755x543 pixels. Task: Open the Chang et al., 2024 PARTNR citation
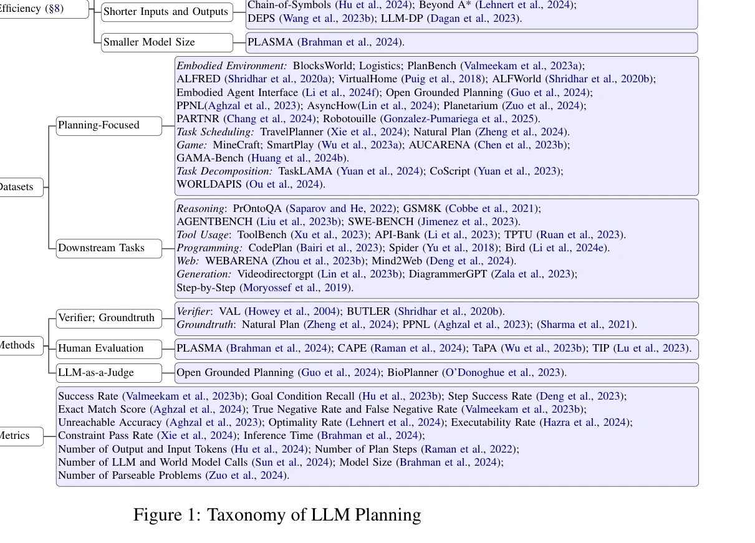[x=270, y=118]
